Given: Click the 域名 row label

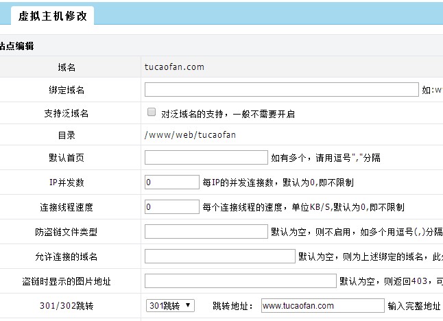Looking at the screenshot, I should coord(67,67).
